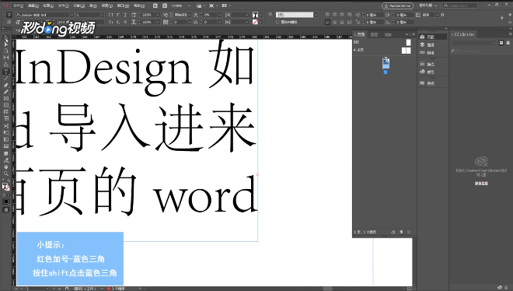This screenshot has width=513, height=291.
Task: Click the Publish Online button
Action: (397, 5)
